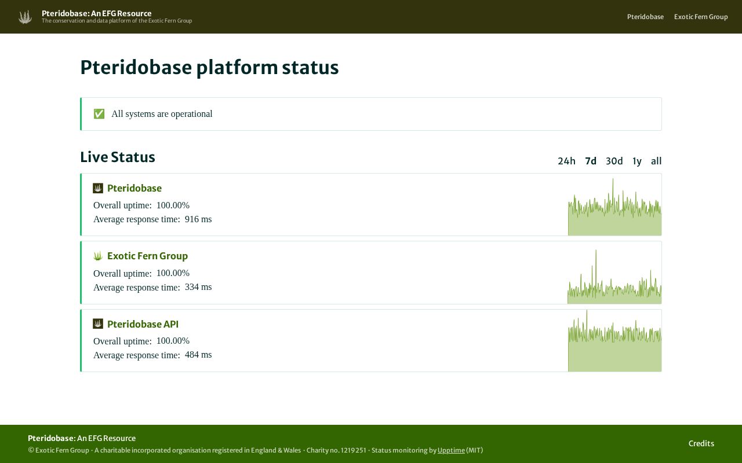The width and height of the screenshot is (742, 463).
Task: Click the Exotic Fern Group response time graph
Action: point(614,276)
